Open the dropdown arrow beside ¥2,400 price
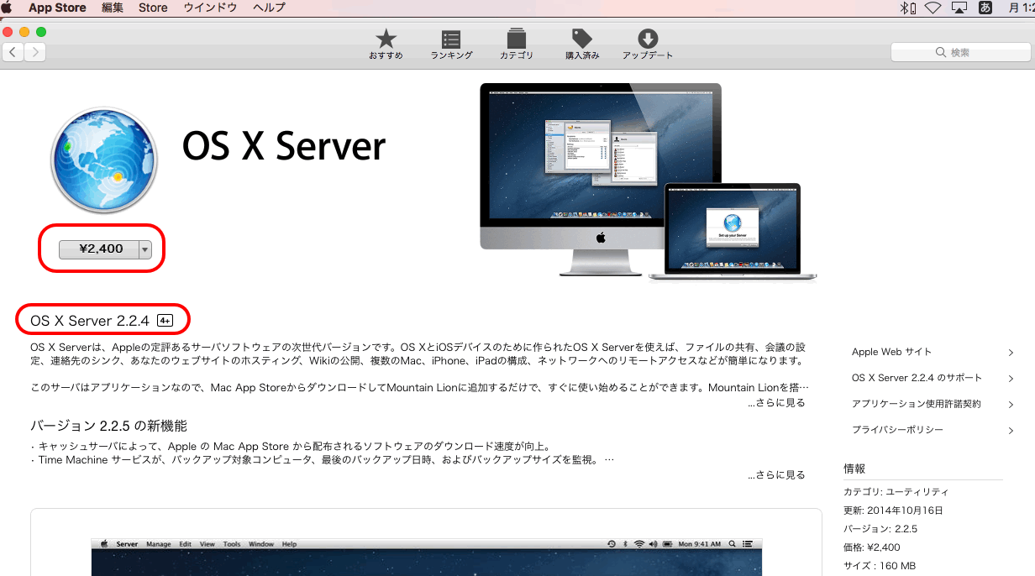 point(145,249)
